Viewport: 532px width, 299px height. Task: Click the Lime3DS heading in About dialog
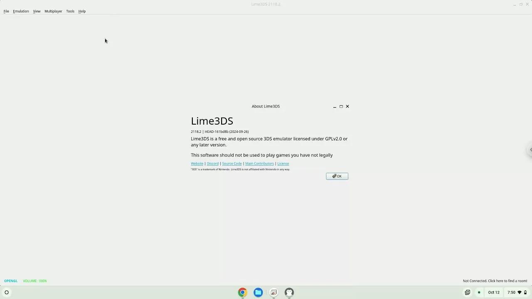click(x=212, y=121)
